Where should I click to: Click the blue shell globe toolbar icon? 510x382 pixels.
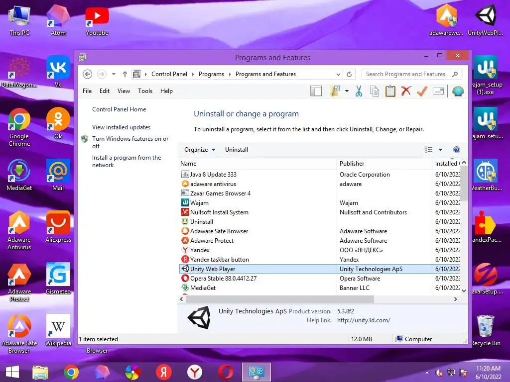tap(458, 92)
